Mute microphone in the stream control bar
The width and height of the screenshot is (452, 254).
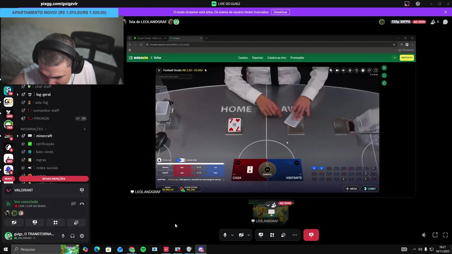point(225,235)
